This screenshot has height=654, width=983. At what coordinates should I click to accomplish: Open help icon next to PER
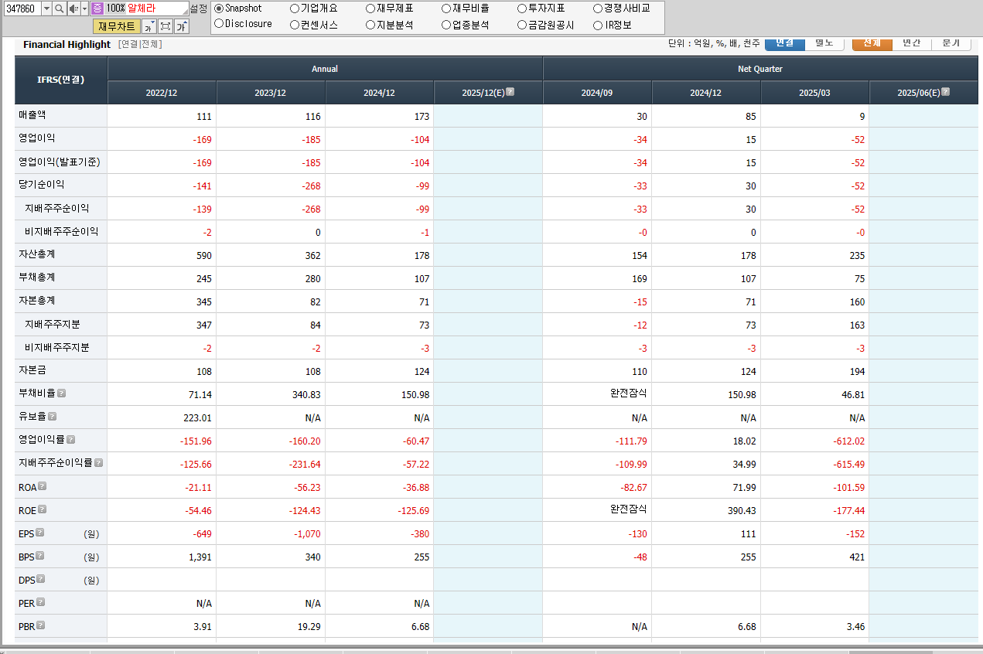pos(41,601)
